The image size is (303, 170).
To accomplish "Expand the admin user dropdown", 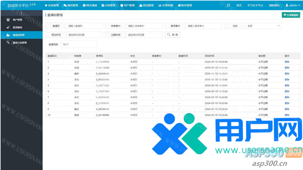I will coord(293,5).
